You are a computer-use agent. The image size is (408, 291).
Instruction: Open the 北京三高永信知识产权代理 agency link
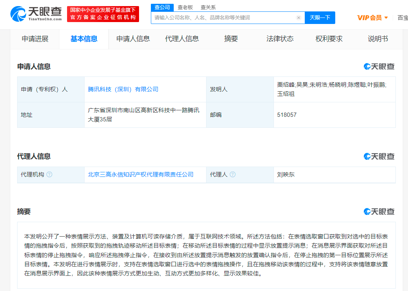(141, 175)
